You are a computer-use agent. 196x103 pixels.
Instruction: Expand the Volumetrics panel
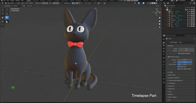point(171,86)
